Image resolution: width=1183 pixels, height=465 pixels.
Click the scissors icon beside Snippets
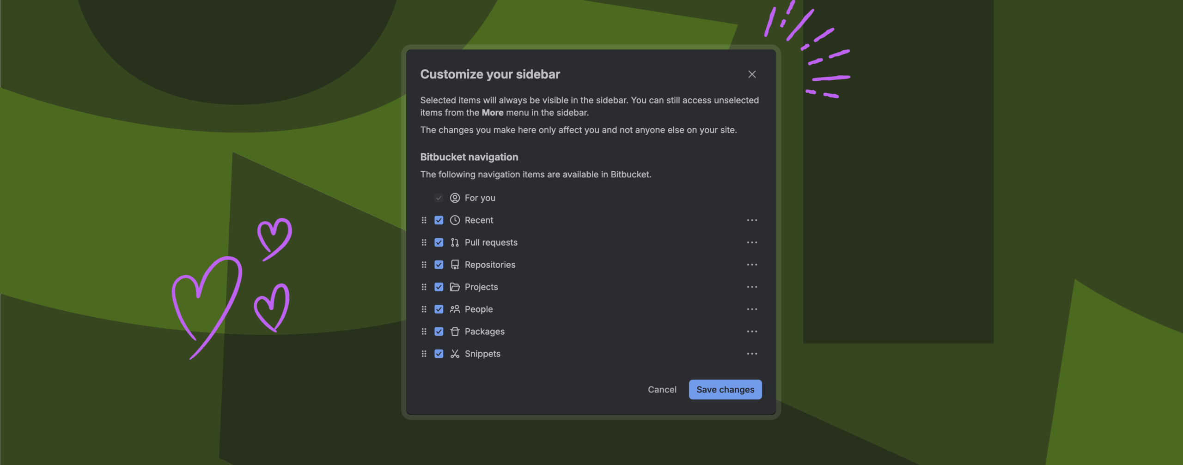click(x=454, y=353)
